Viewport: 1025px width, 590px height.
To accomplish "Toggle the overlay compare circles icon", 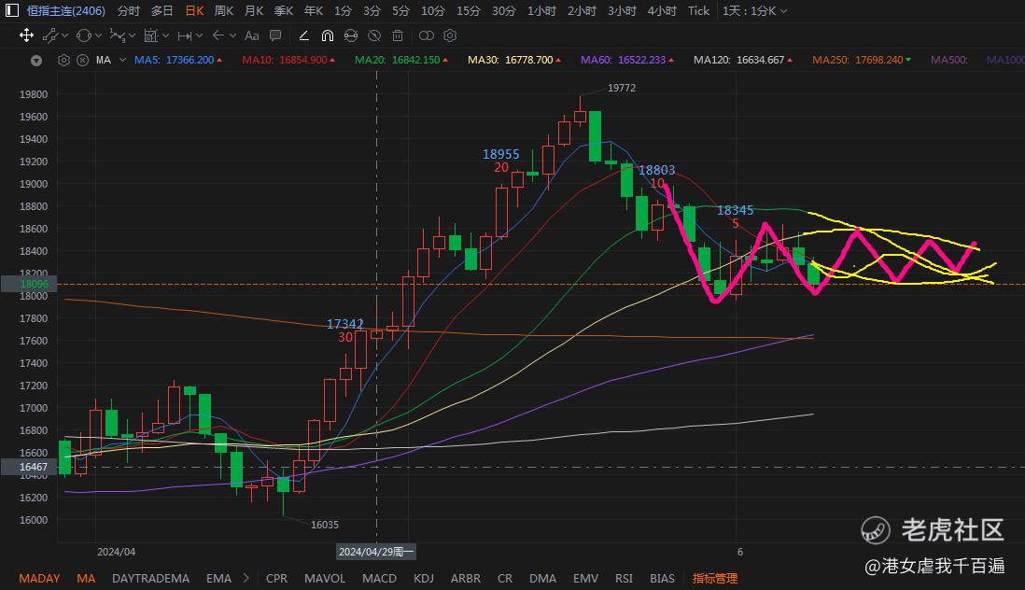I will pos(427,35).
